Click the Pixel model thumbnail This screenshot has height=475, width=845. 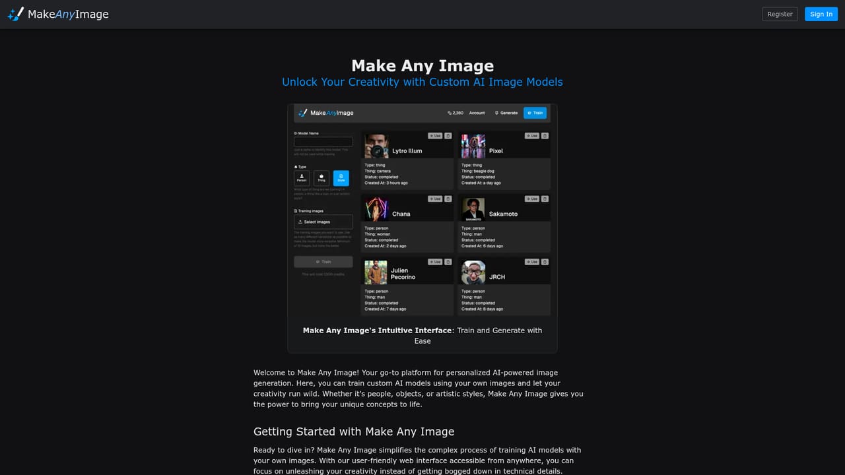[x=473, y=146]
